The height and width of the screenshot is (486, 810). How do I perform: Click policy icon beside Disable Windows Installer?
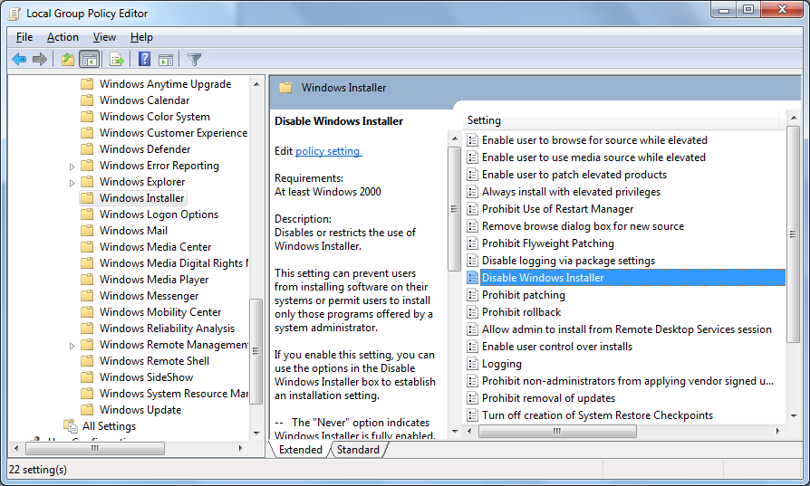(472, 278)
